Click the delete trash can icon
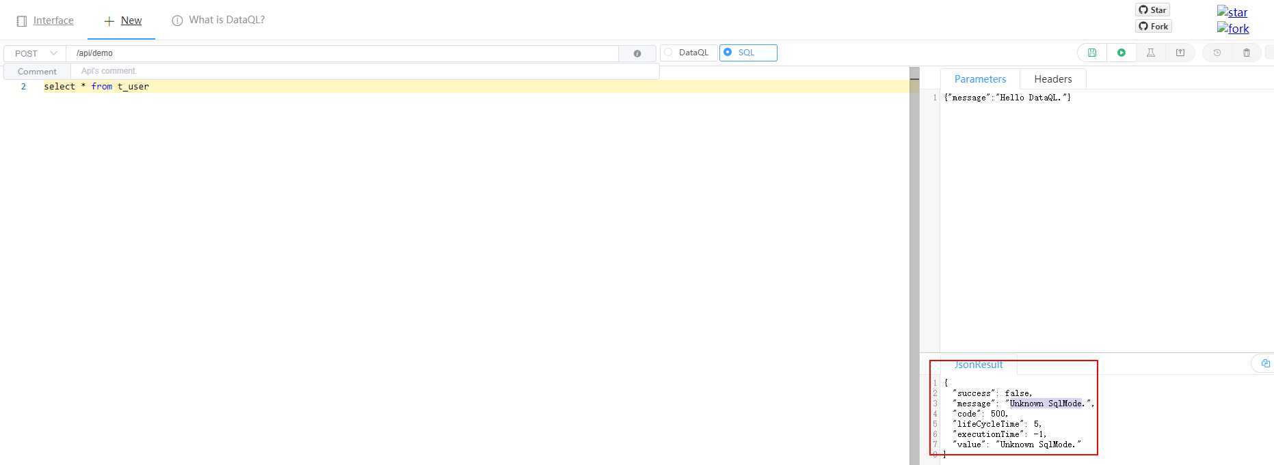 click(1247, 53)
